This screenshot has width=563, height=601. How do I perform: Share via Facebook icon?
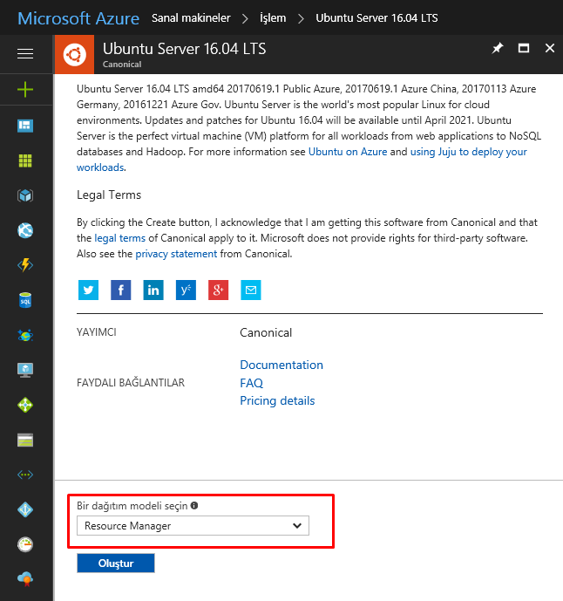pyautogui.click(x=120, y=290)
